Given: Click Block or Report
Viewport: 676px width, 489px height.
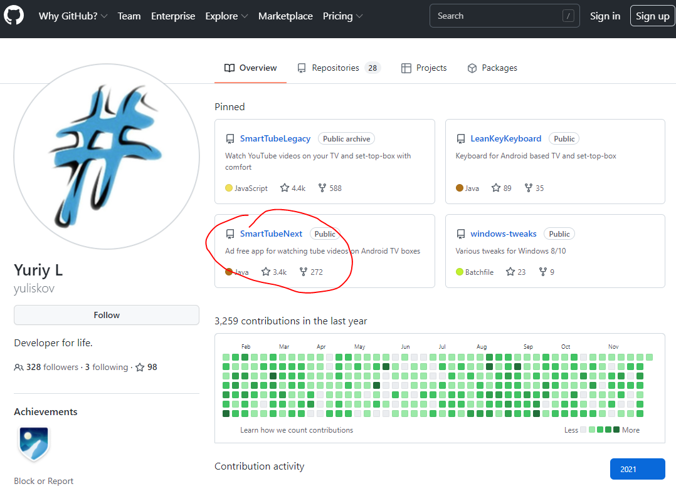Looking at the screenshot, I should pos(43,481).
